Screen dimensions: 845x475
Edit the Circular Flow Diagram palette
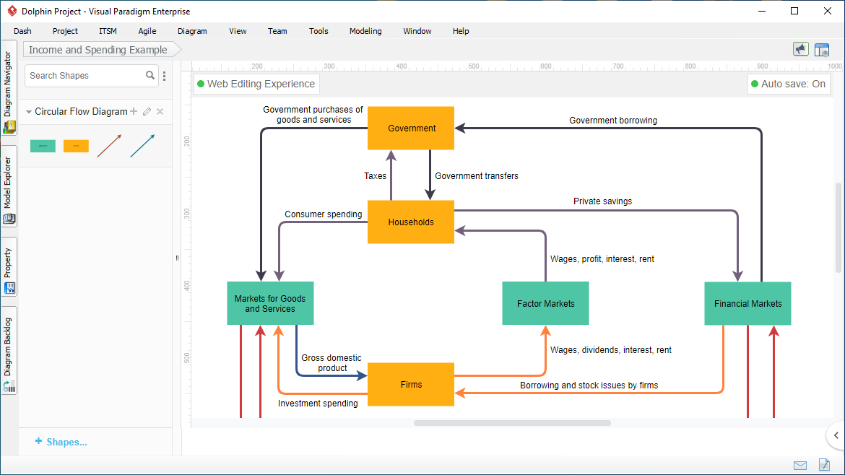coord(147,111)
